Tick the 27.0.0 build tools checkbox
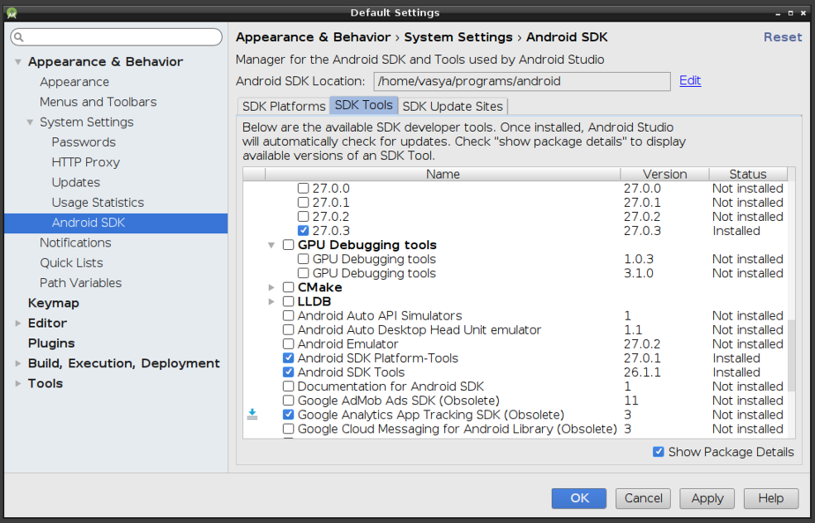Image resolution: width=815 pixels, height=523 pixels. click(x=303, y=188)
